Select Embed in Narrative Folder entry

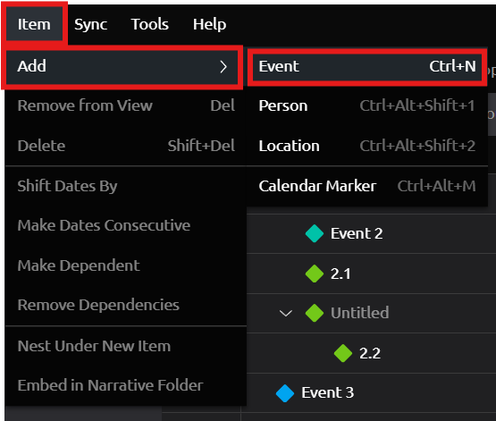coord(126,385)
